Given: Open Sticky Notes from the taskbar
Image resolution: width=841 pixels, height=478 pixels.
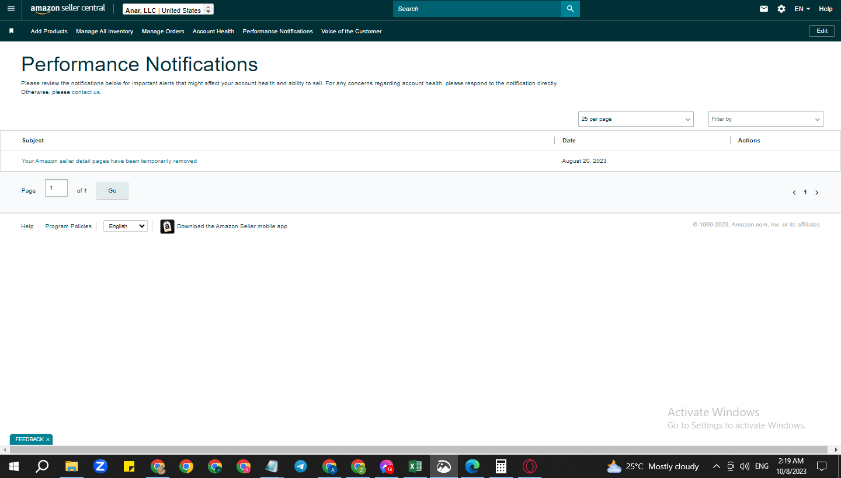Looking at the screenshot, I should point(129,466).
